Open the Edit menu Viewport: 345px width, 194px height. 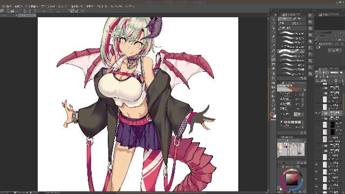point(18,6)
